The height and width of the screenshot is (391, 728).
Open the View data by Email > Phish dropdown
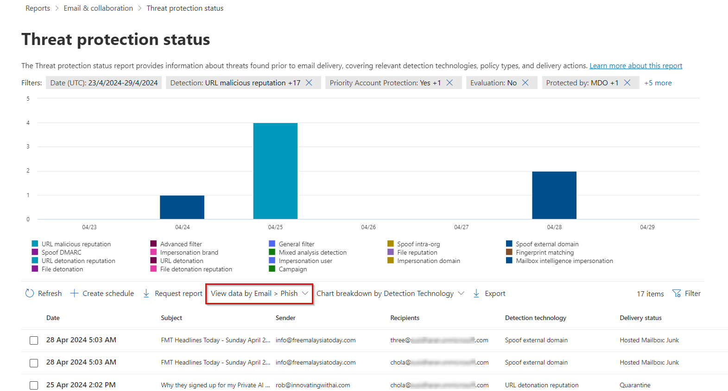(259, 294)
